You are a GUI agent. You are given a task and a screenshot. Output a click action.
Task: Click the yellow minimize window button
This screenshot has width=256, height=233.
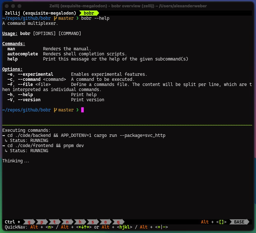tap(13, 6)
